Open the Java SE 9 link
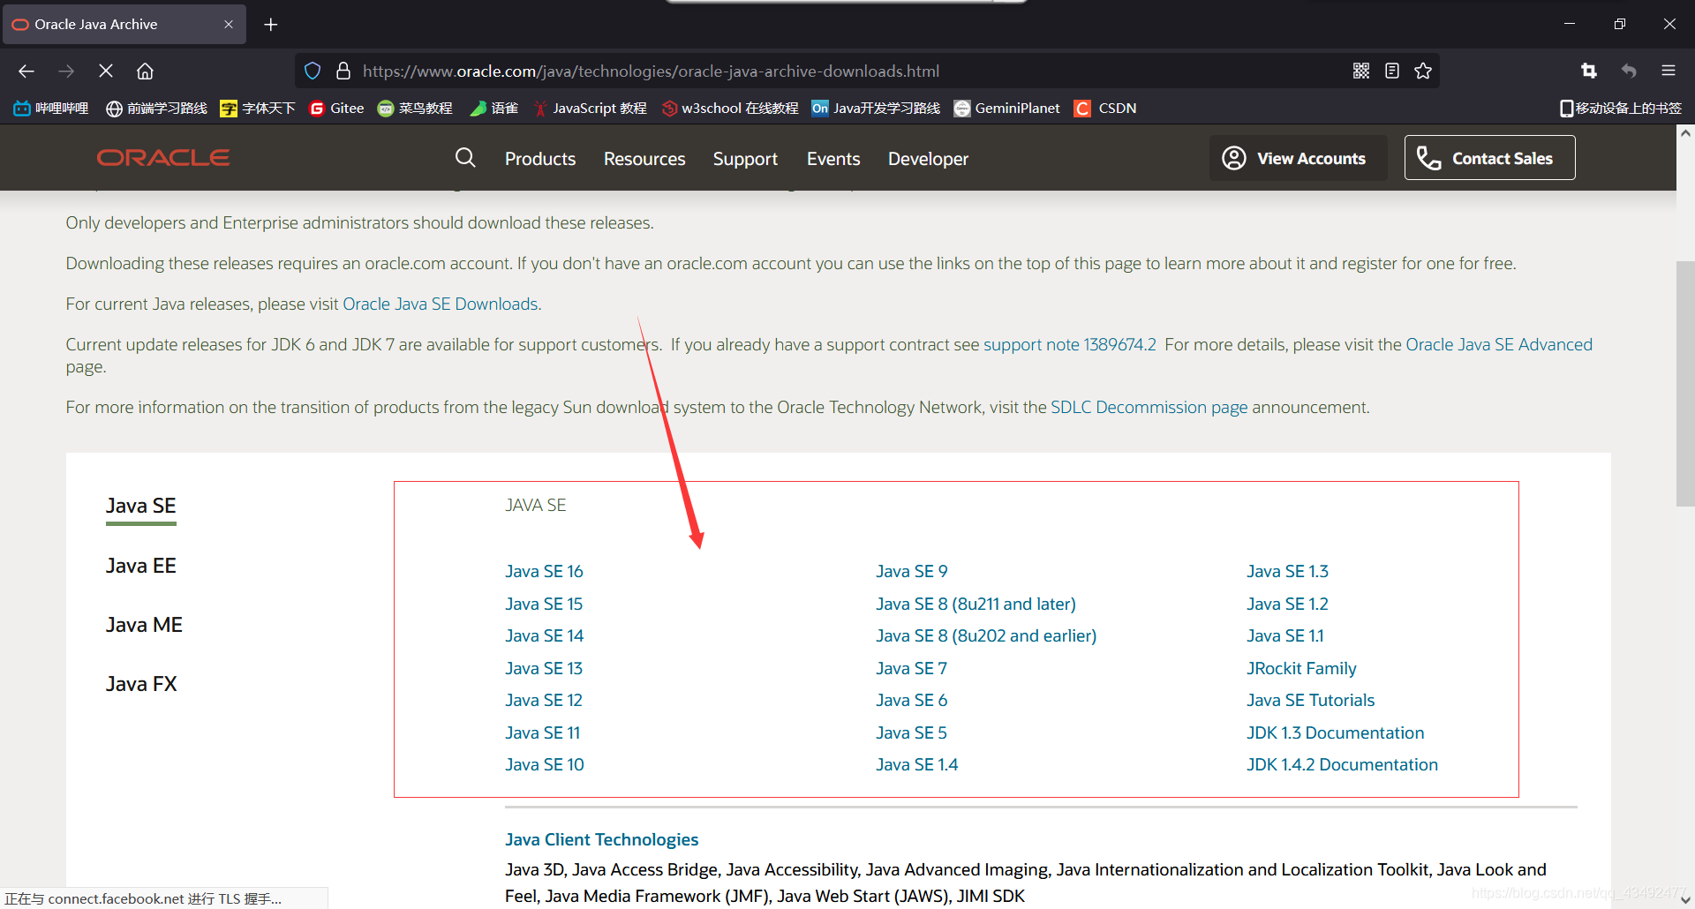The image size is (1695, 909). pos(911,571)
